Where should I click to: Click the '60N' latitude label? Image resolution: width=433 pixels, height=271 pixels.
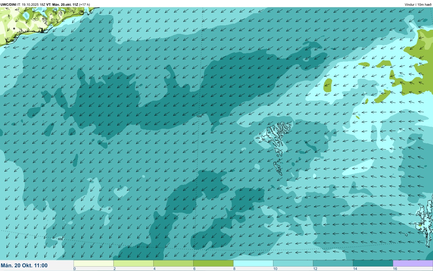click(60, 239)
